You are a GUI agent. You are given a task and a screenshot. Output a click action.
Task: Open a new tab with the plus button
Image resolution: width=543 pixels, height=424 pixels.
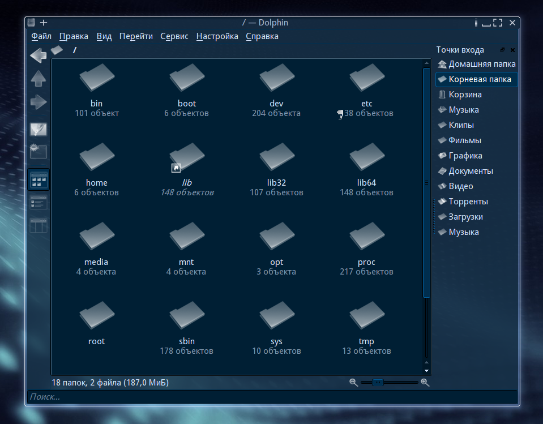pos(43,23)
